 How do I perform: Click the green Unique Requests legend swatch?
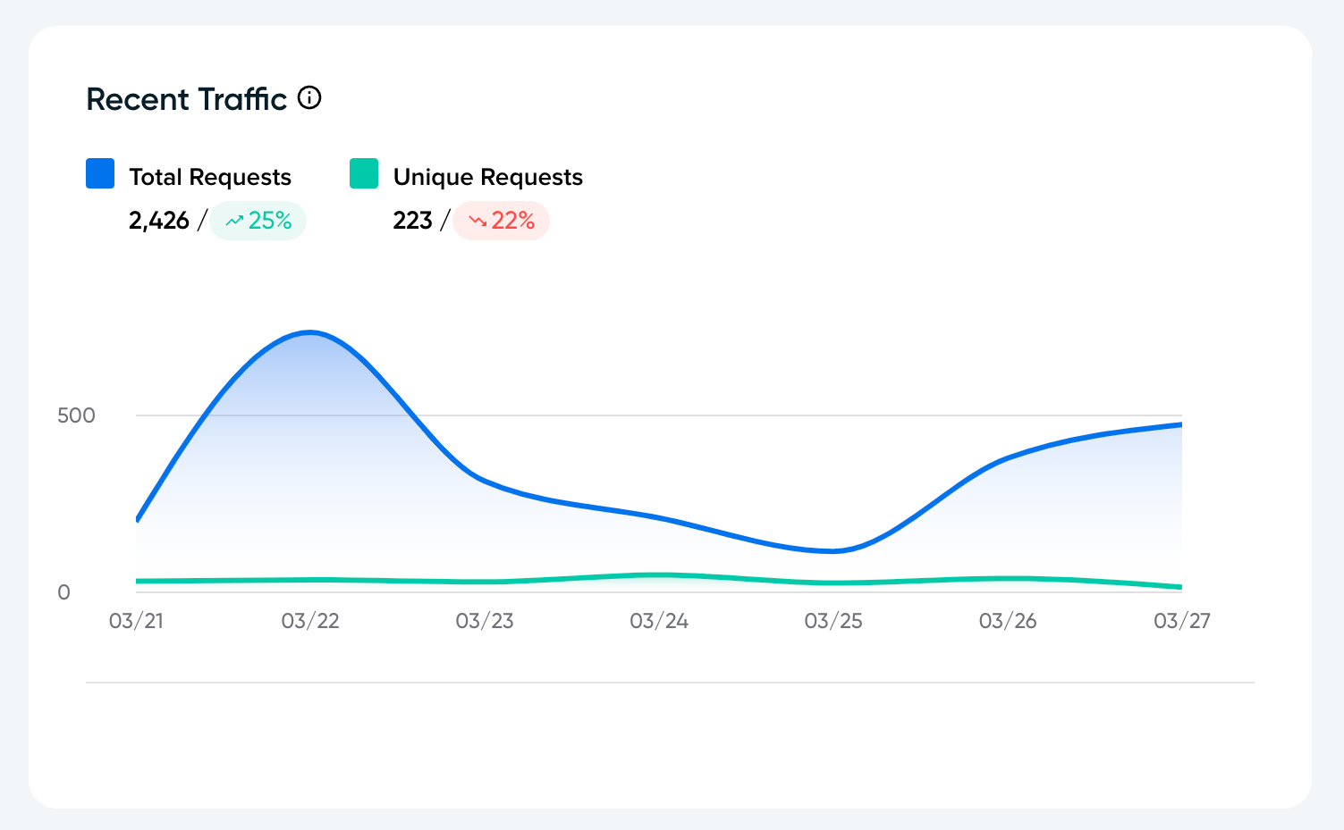[364, 173]
